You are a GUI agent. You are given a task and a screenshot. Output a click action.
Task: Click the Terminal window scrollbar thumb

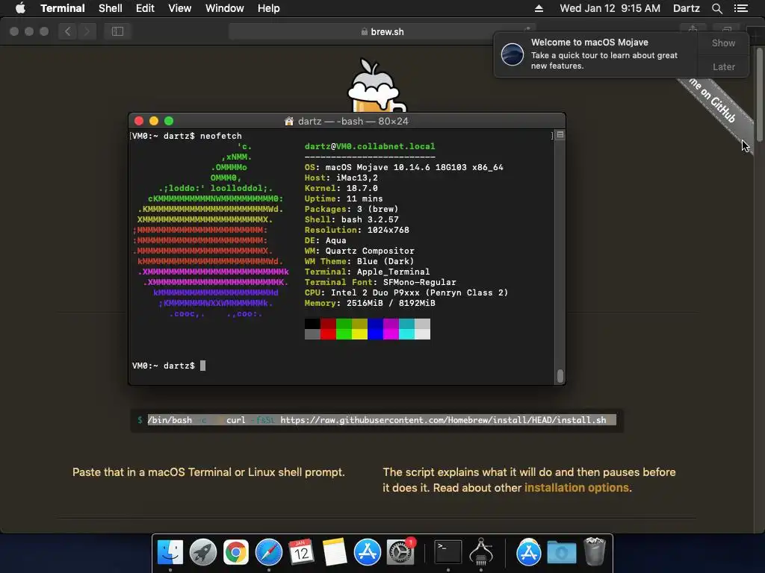[x=560, y=376]
